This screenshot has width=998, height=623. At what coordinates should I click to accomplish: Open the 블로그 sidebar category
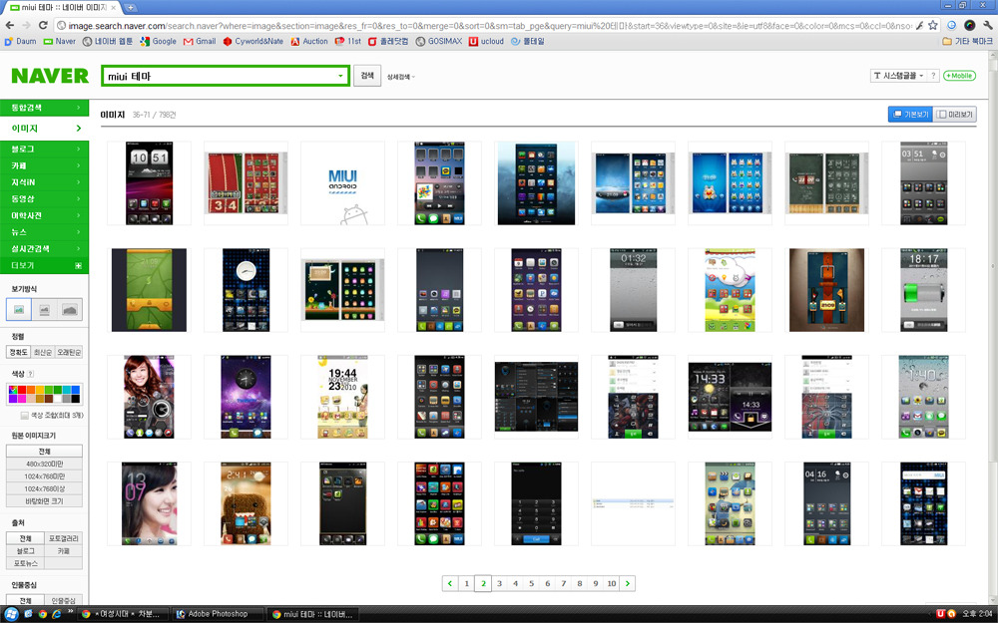click(44, 149)
